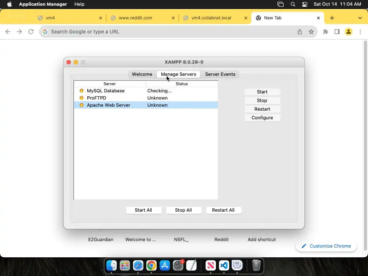The width and height of the screenshot is (368, 276).
Task: Close the vm4.collabnet.local tab
Action: click(x=246, y=18)
